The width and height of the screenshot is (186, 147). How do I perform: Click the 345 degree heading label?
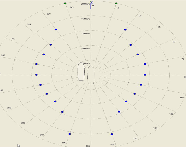71,7
